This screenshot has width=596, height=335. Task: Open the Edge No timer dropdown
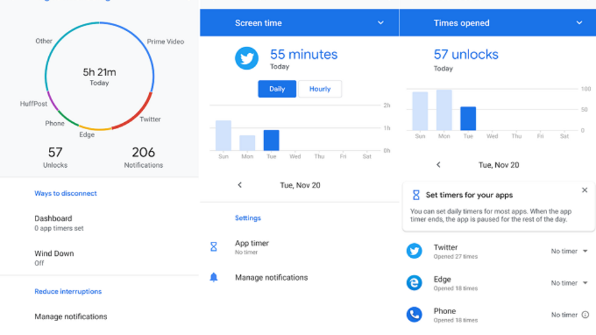[x=569, y=283]
